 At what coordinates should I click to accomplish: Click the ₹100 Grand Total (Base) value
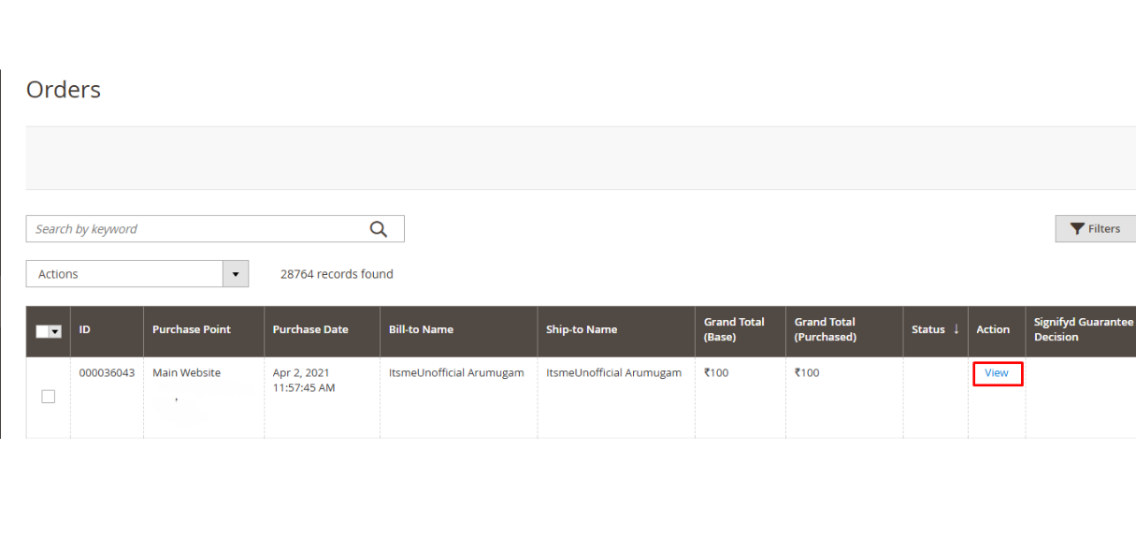(716, 373)
